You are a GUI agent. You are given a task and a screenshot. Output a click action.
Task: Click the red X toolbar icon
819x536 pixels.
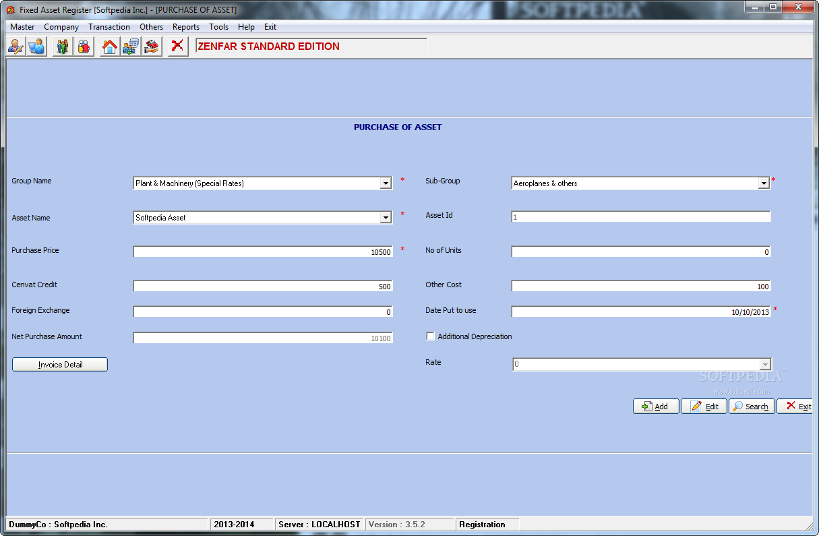point(178,47)
